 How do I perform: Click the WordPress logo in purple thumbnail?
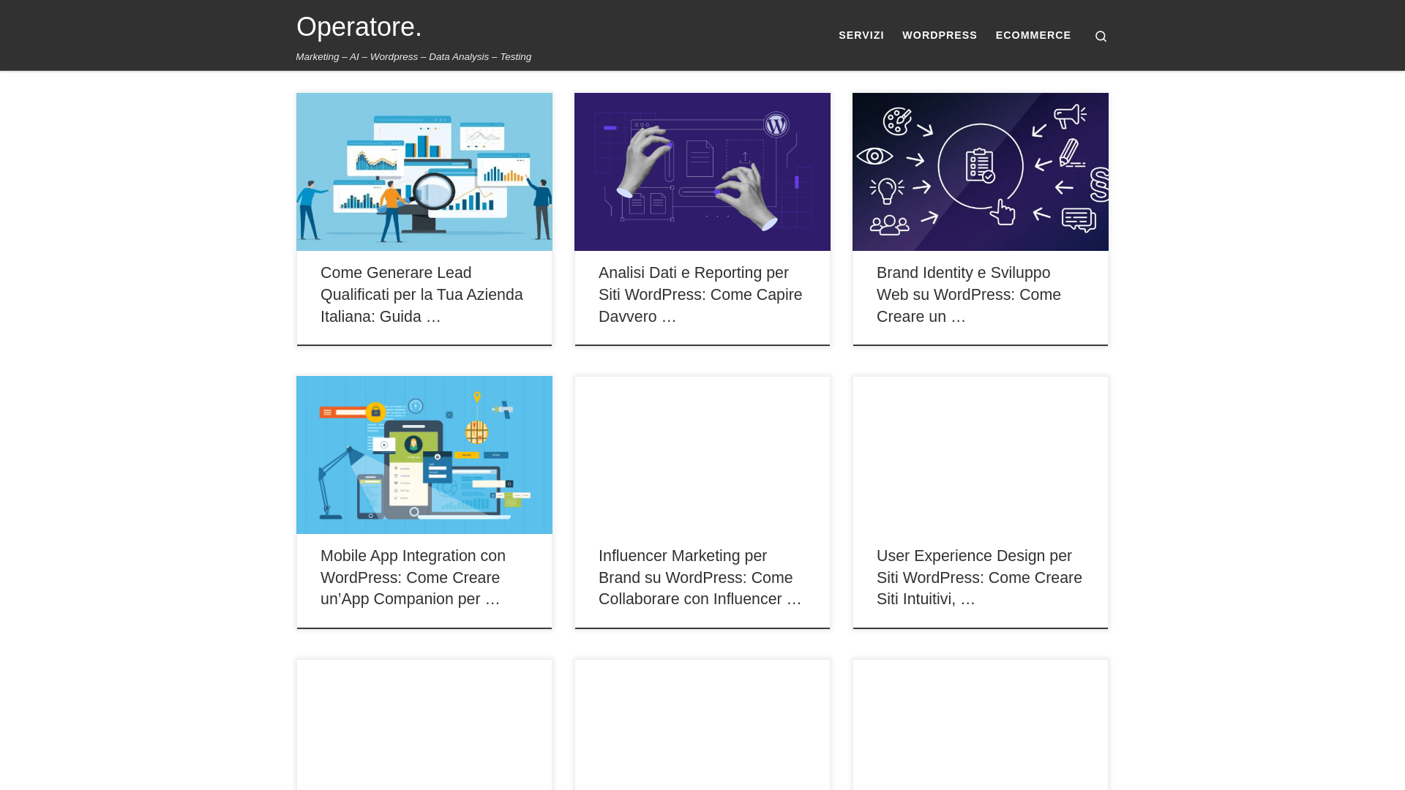(776, 124)
